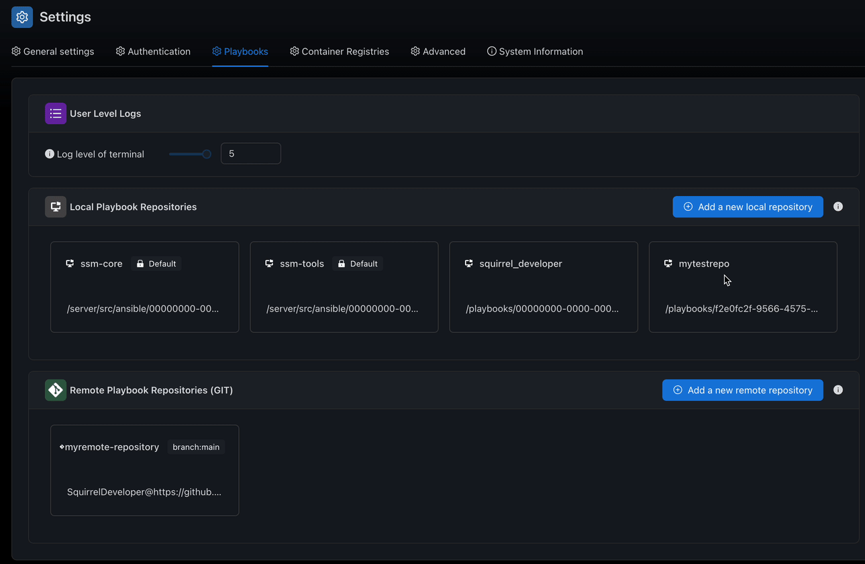The image size is (865, 564).
Task: Click the Local Playbook Repositories heading
Action: pyautogui.click(x=133, y=207)
